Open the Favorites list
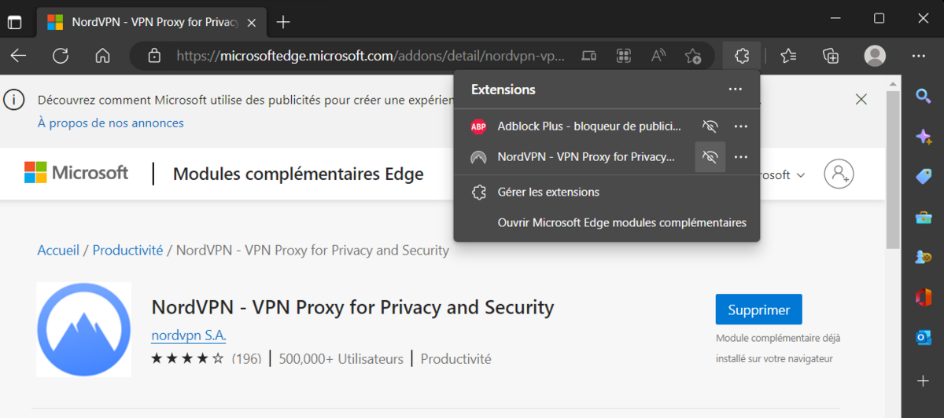This screenshot has width=944, height=418. point(788,56)
